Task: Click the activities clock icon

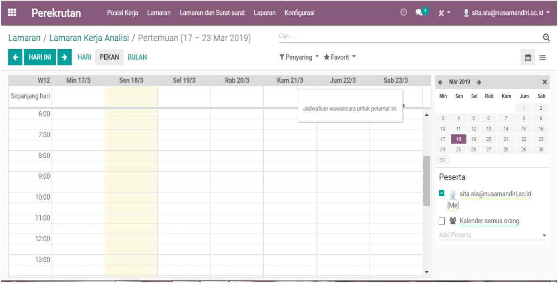Action: [403, 12]
